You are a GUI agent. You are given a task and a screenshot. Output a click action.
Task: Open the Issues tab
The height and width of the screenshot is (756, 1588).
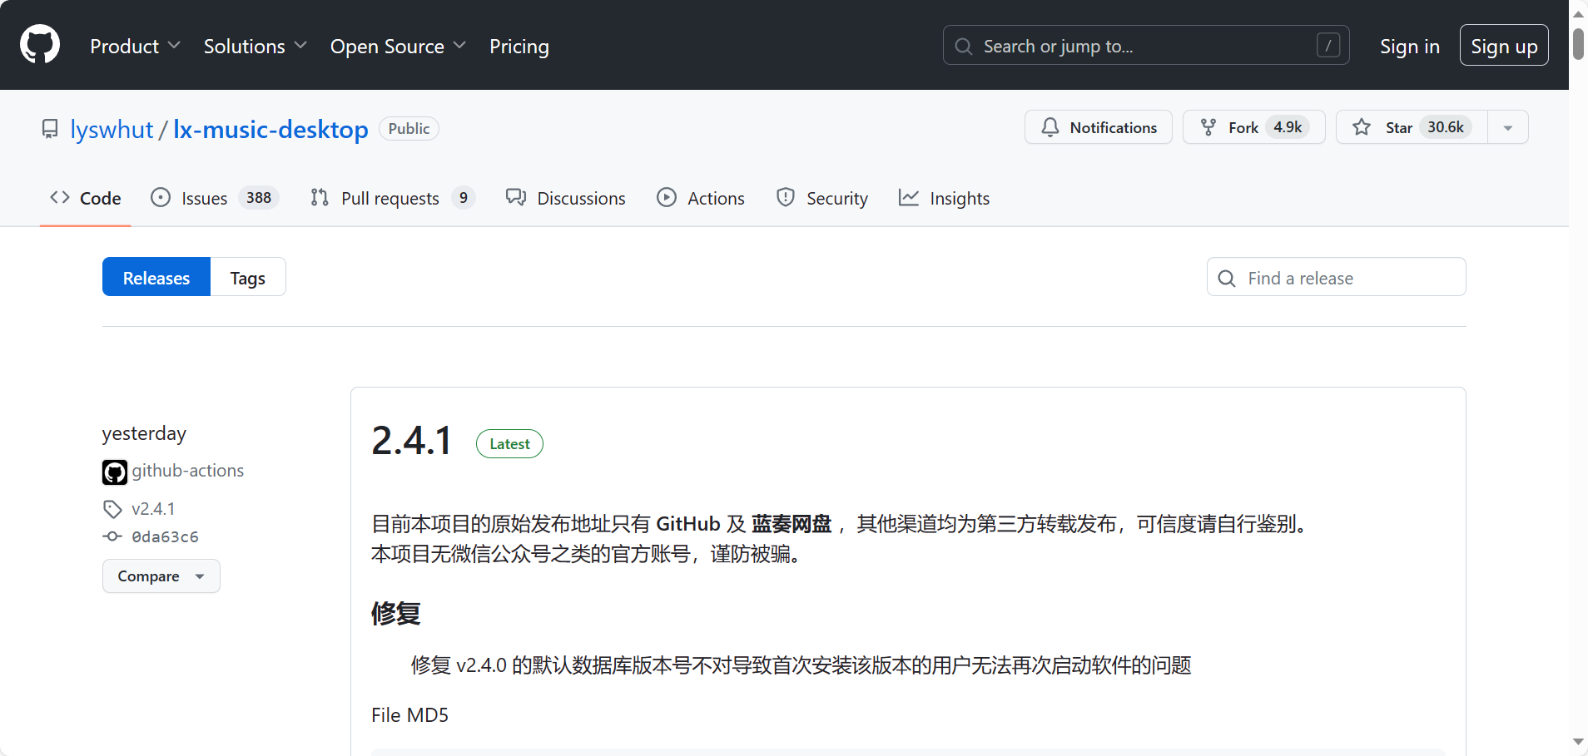click(x=214, y=198)
